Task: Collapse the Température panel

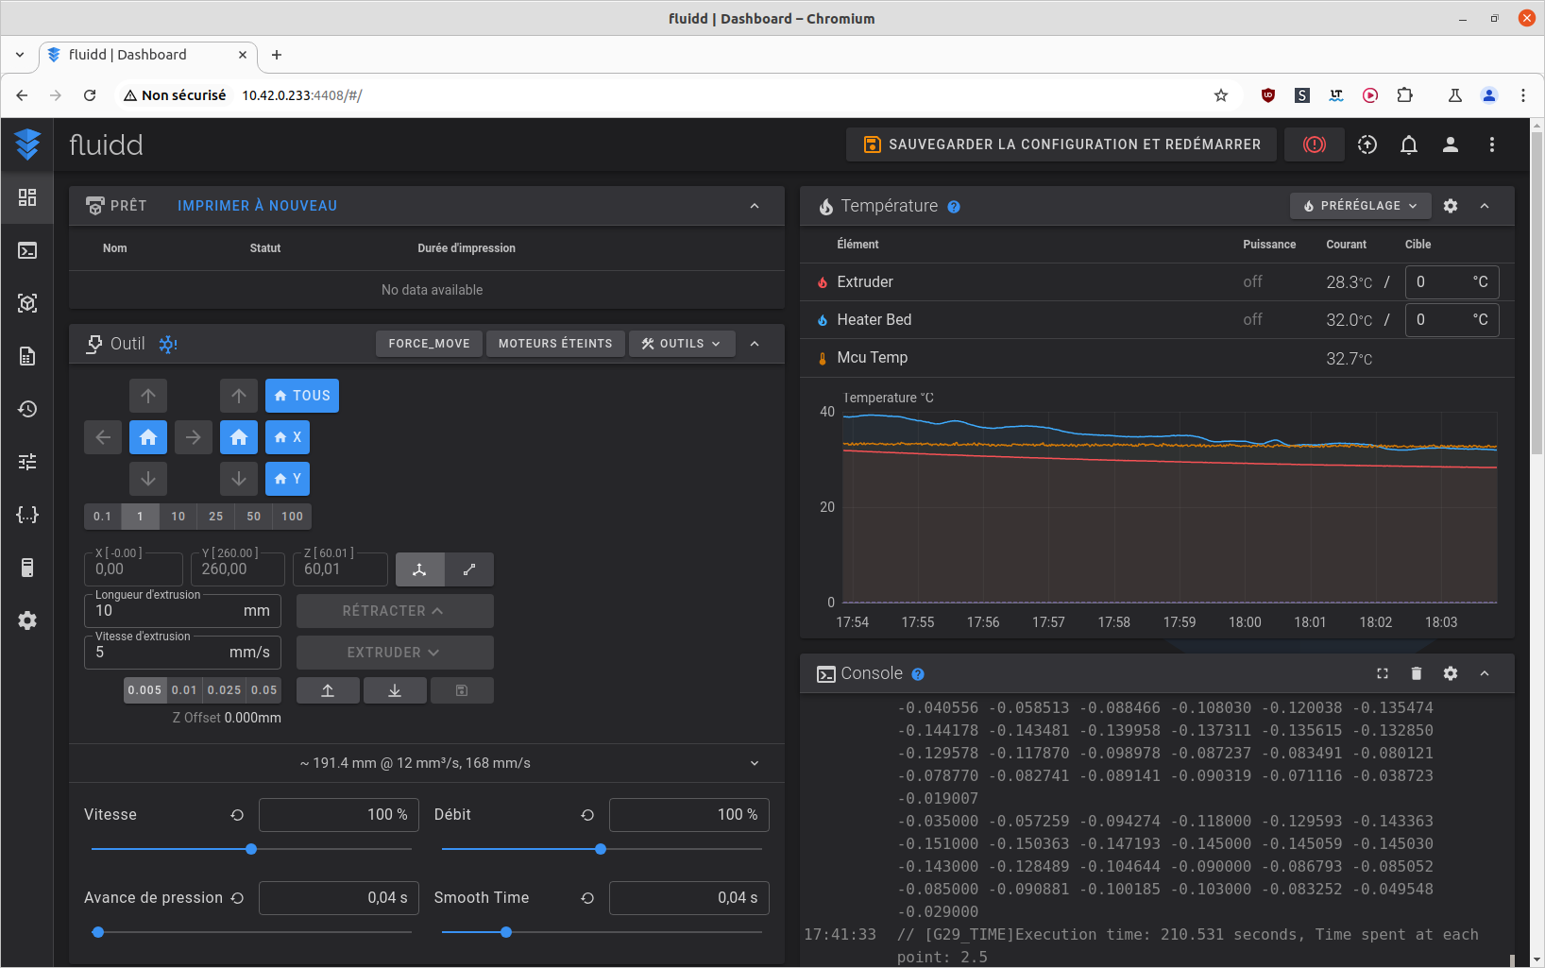Action: pyautogui.click(x=1485, y=206)
